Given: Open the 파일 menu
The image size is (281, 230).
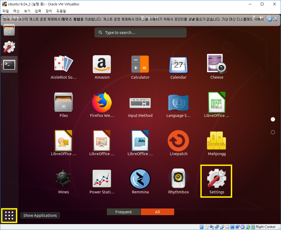Looking at the screenshot, I should point(6,11).
